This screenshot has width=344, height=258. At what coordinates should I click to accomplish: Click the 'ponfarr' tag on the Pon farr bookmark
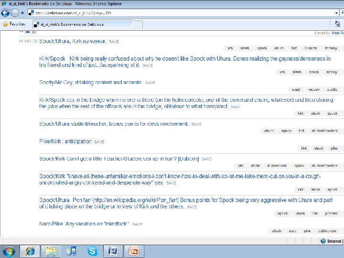pyautogui.click(x=331, y=214)
